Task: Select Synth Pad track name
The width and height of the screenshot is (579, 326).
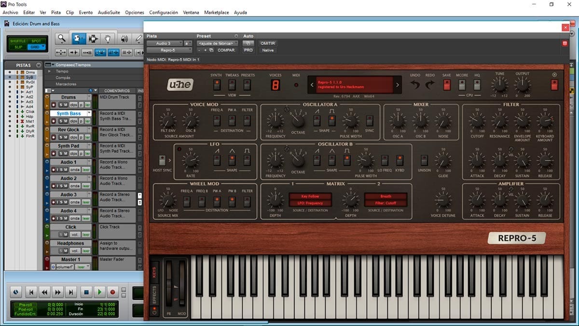Action: (69, 146)
